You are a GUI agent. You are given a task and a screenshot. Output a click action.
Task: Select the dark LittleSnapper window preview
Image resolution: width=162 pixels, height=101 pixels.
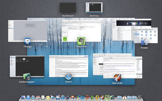[x=27, y=67]
